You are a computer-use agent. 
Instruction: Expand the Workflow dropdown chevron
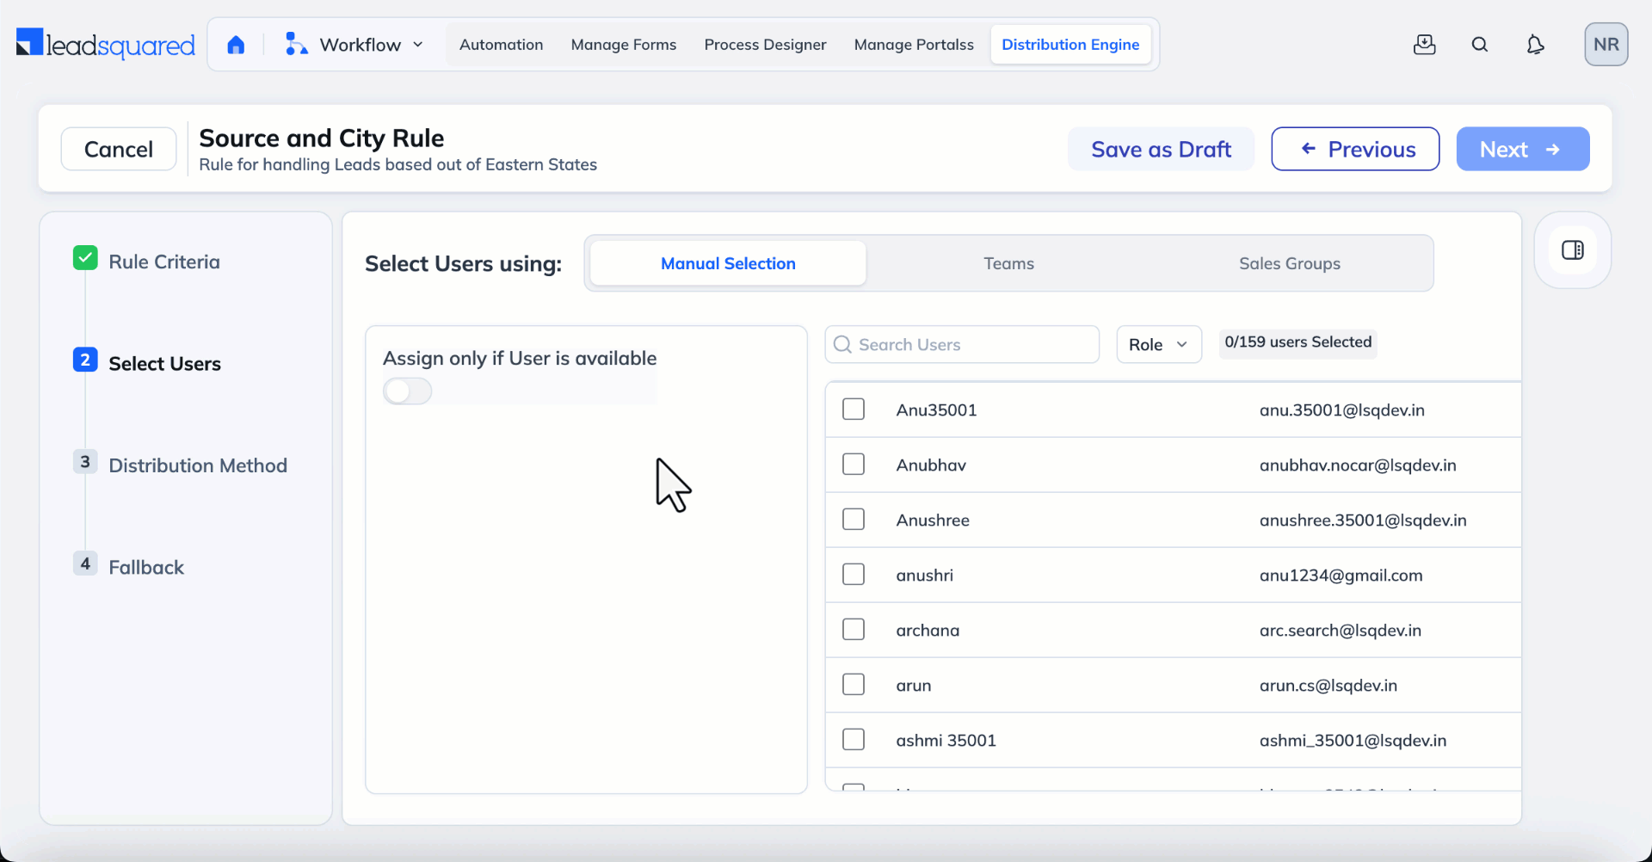pos(419,44)
